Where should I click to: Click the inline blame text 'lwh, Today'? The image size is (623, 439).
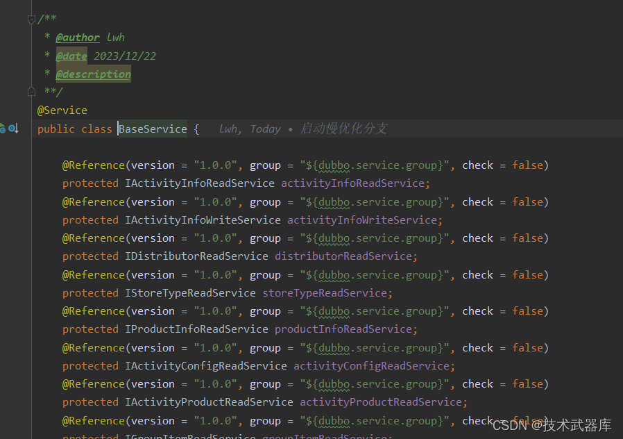point(250,129)
